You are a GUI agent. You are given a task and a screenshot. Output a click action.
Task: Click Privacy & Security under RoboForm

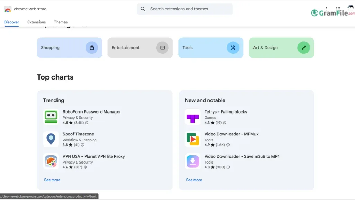pos(78,118)
